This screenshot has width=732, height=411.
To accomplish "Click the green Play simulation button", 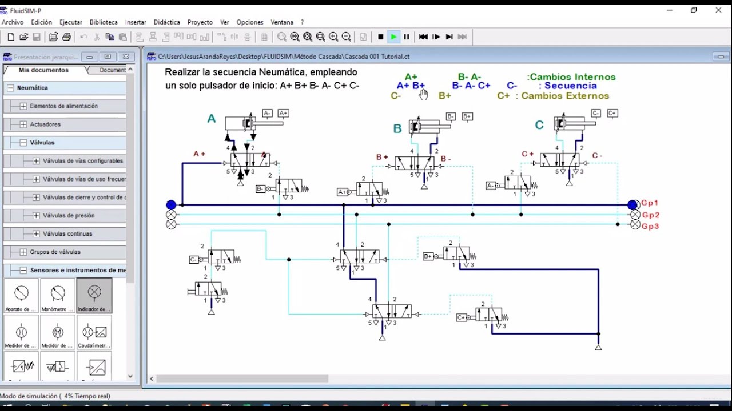I will point(393,37).
